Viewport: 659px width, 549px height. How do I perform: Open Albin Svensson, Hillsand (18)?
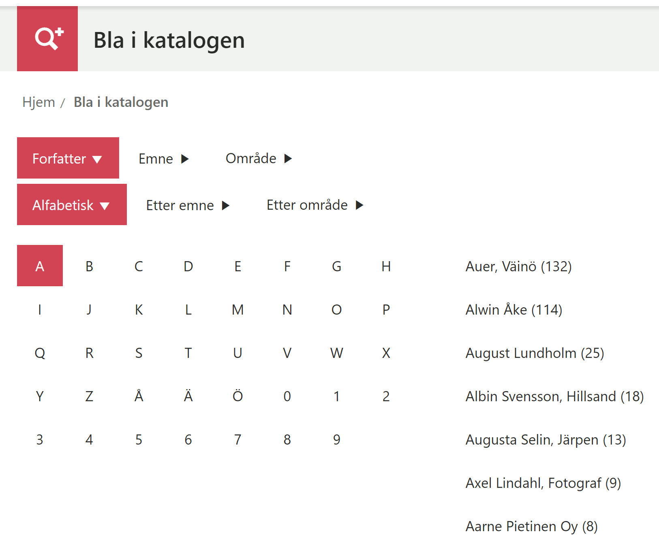coord(554,396)
